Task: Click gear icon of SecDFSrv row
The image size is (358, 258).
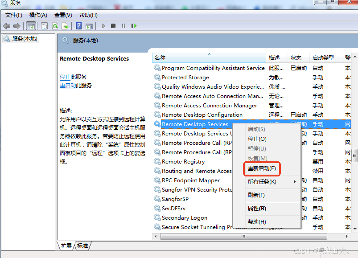Action: click(157, 208)
